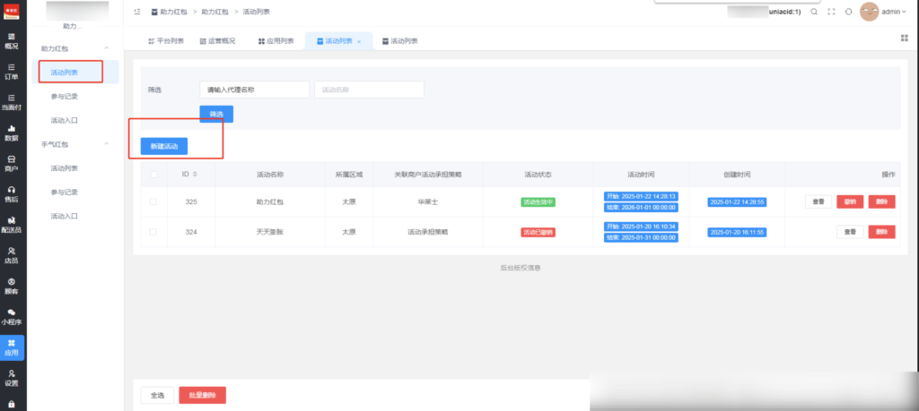Switch to the 平台列表 tab
Screen dimensions: 919x411
(165, 41)
